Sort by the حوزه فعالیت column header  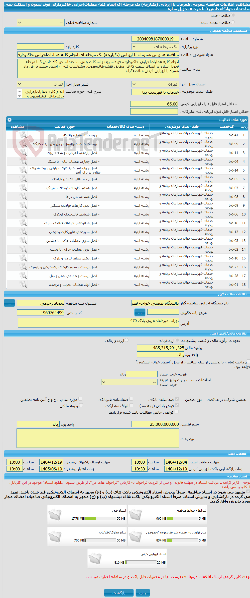click(x=64, y=127)
